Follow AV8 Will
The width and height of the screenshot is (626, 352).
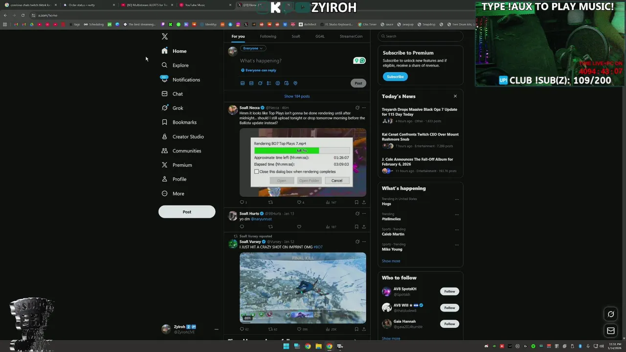click(x=449, y=308)
